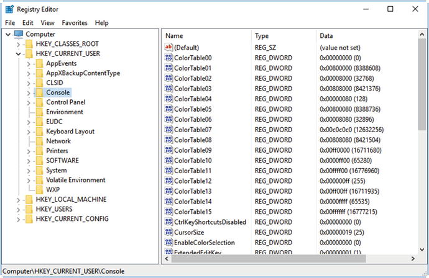Click the CursorSize DWORD icon
Image resolution: width=429 pixels, height=278 pixels.
(168, 232)
